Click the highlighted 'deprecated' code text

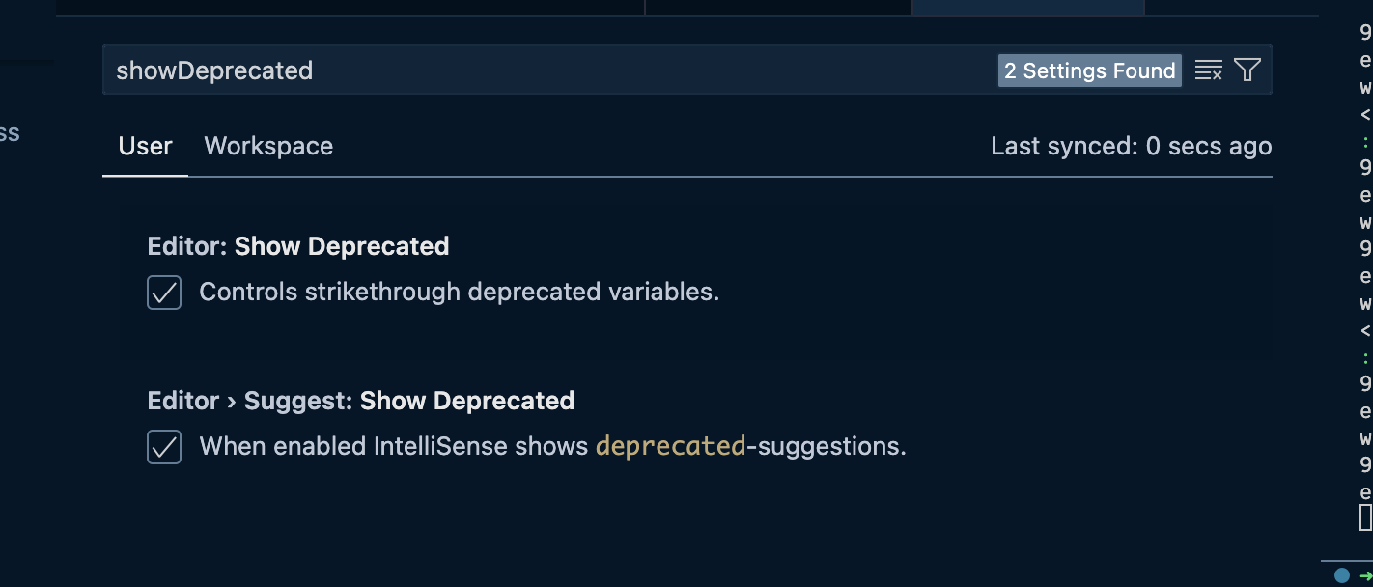point(670,446)
